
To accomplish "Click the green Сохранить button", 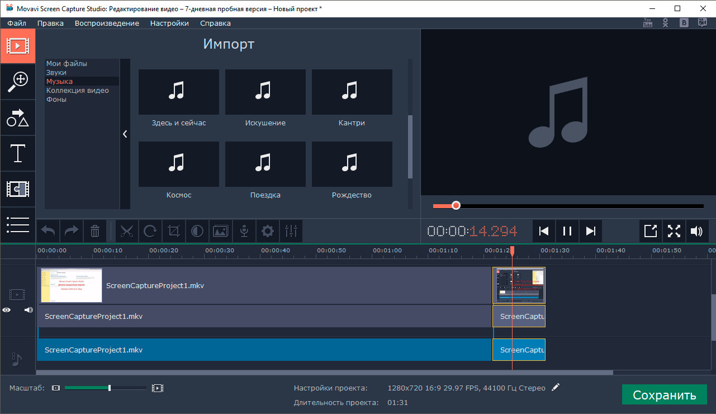I will pyautogui.click(x=664, y=395).
